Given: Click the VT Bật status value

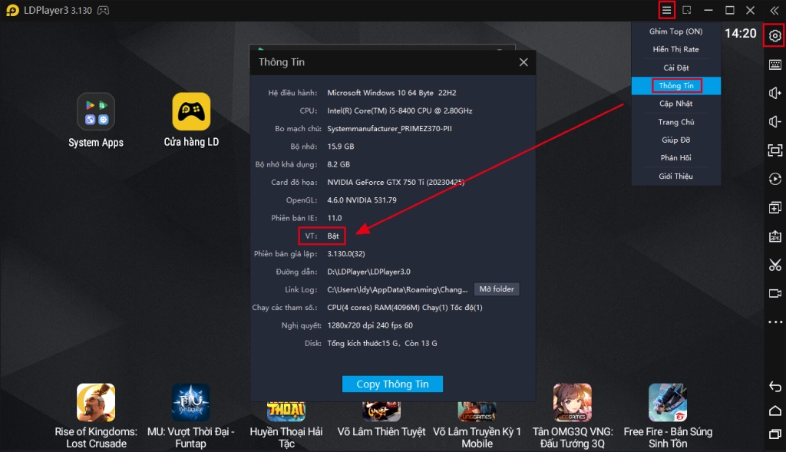Looking at the screenshot, I should click(333, 236).
